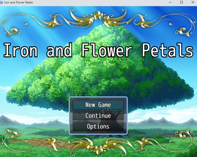The image size is (197, 157).
Task: Click the "Iron and Flower Petals" title bar text
Action: (19, 3)
